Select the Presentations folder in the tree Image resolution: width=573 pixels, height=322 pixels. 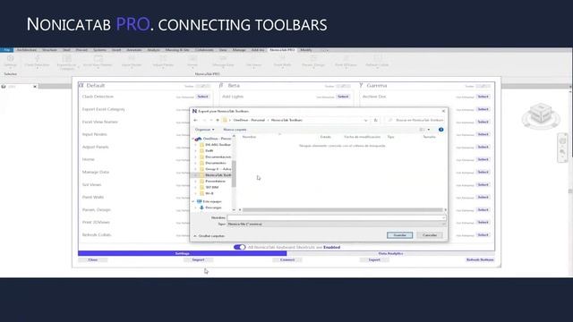[215, 181]
